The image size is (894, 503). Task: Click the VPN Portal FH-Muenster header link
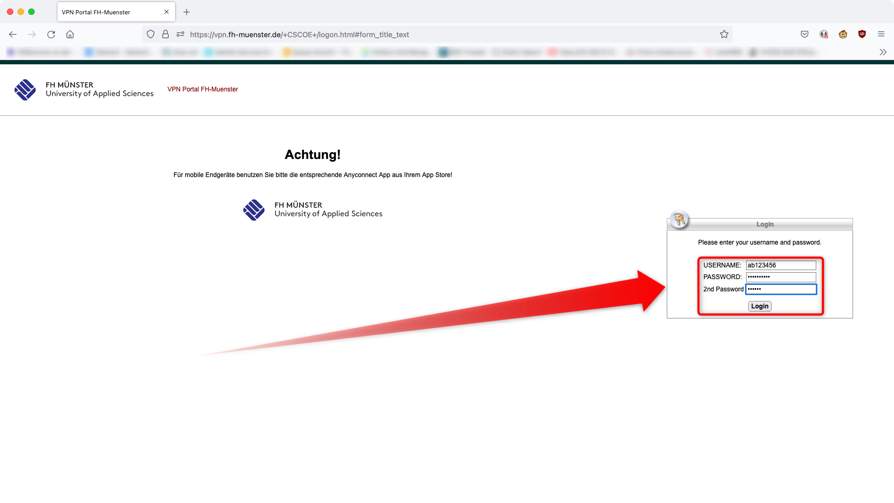click(203, 89)
